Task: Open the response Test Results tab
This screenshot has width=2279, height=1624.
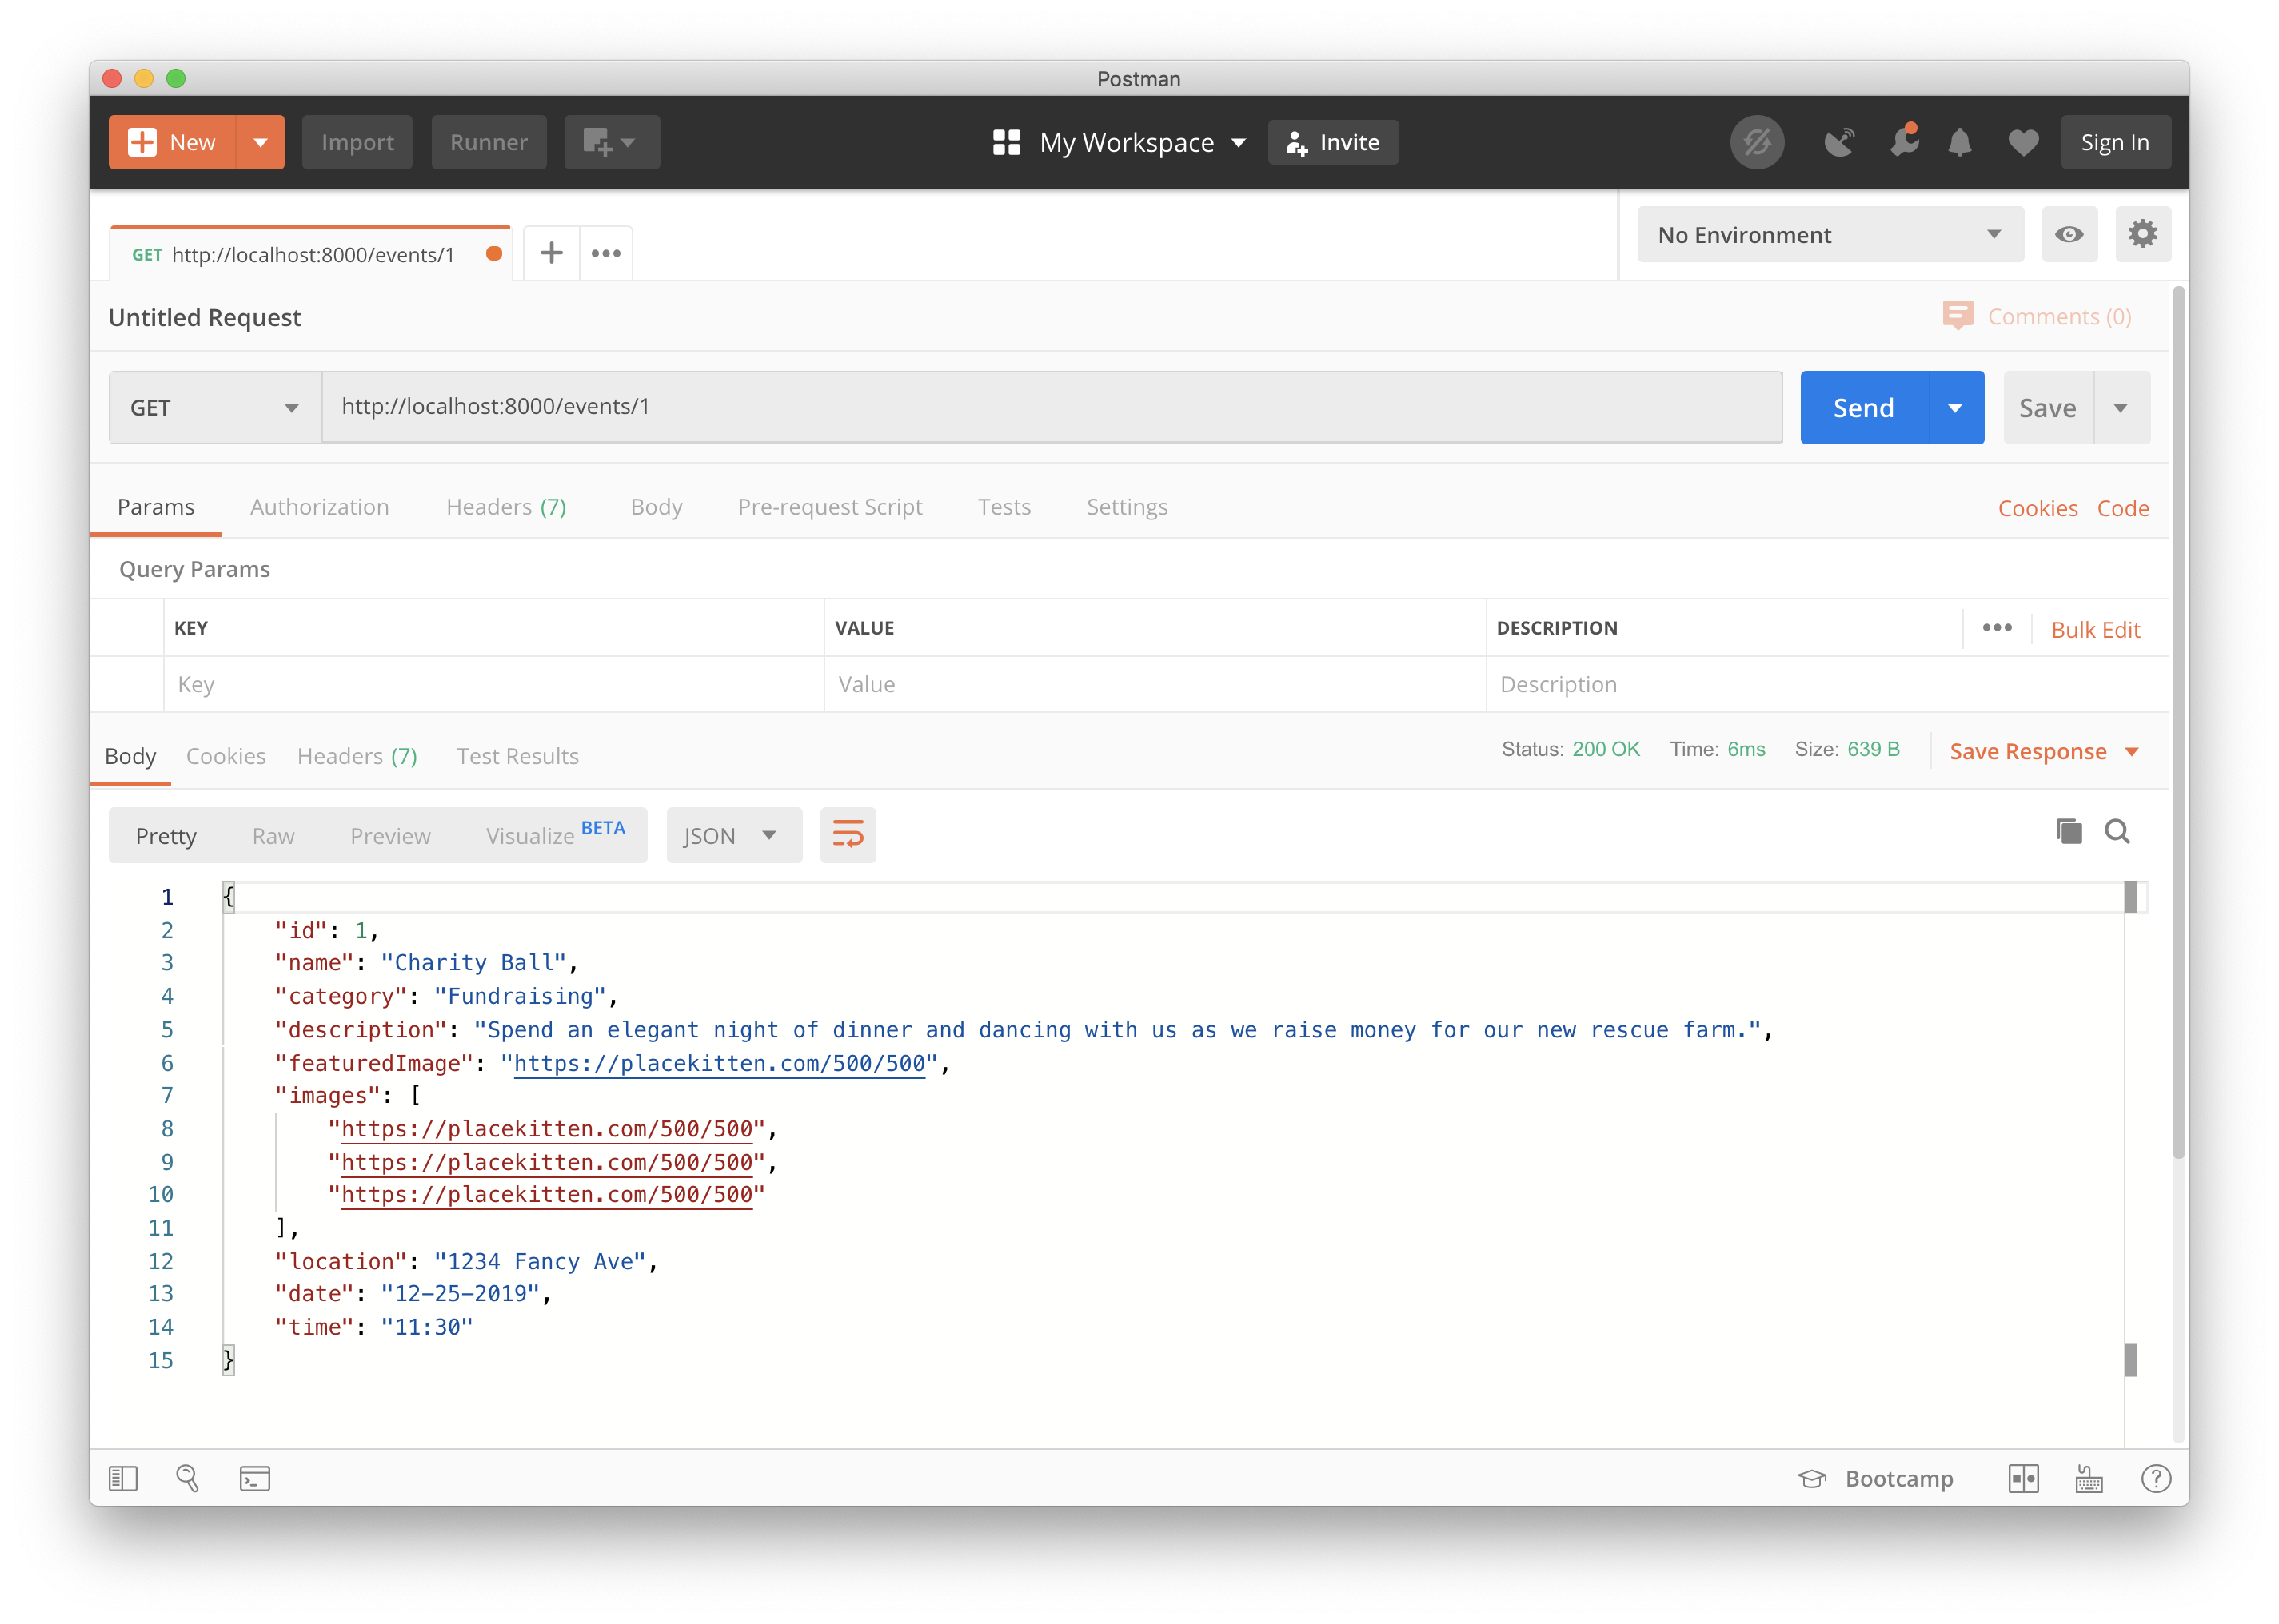Action: pyautogui.click(x=517, y=756)
